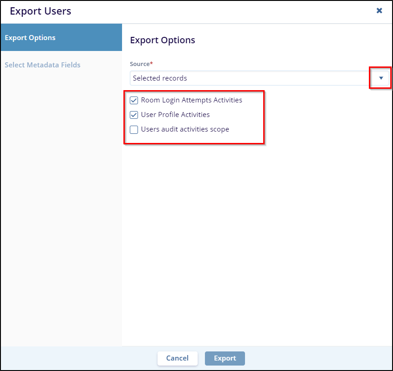Uncheck Room Login Attempts Activities checkbox
Screen dimensions: 393x371
coord(134,100)
